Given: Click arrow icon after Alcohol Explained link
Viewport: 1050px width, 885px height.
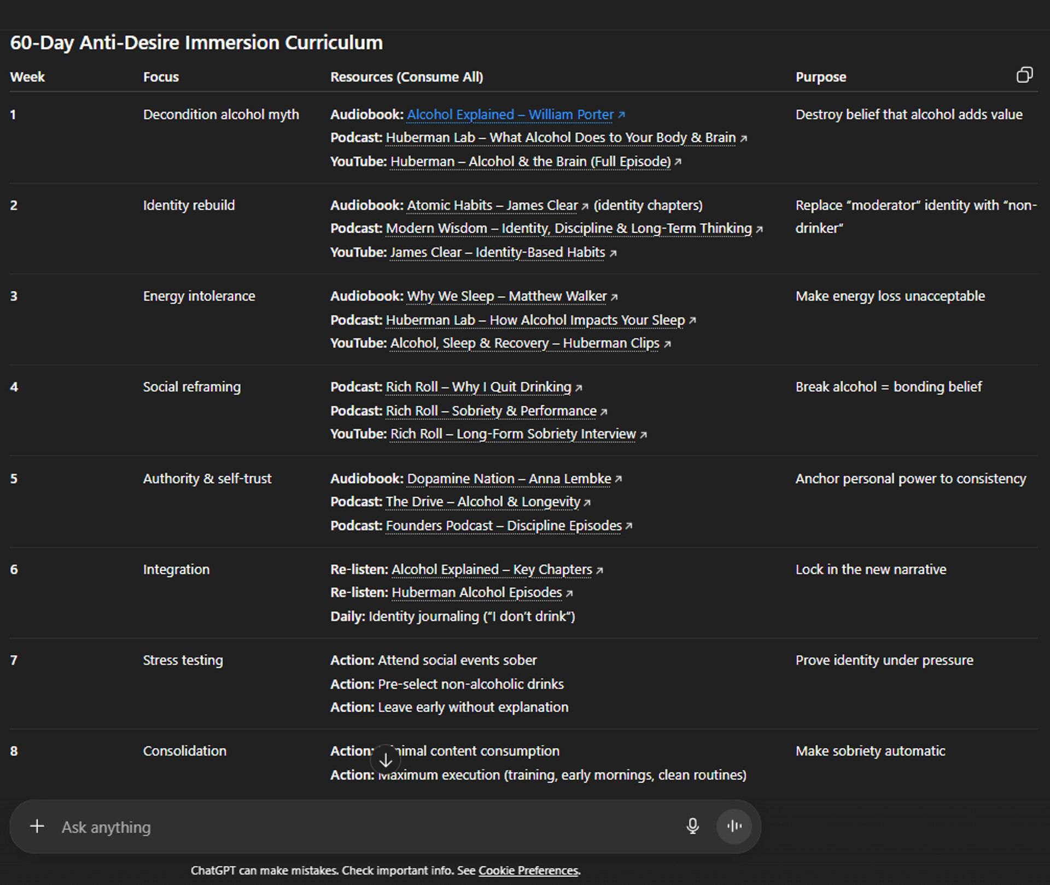Looking at the screenshot, I should click(622, 115).
